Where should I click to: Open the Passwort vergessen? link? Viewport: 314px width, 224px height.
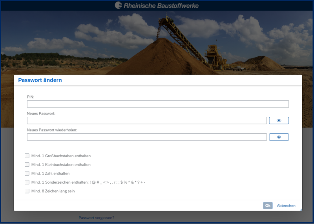click(x=97, y=218)
